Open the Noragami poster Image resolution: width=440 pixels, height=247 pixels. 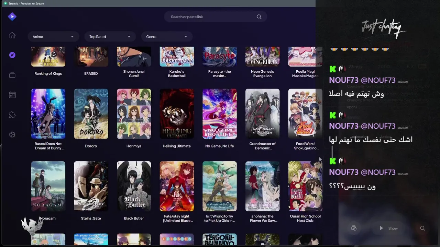tap(48, 186)
